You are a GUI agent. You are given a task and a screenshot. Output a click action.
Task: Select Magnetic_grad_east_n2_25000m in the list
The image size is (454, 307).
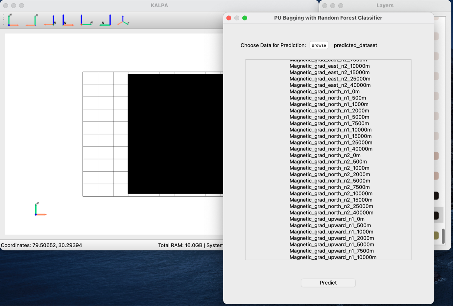[331, 79]
